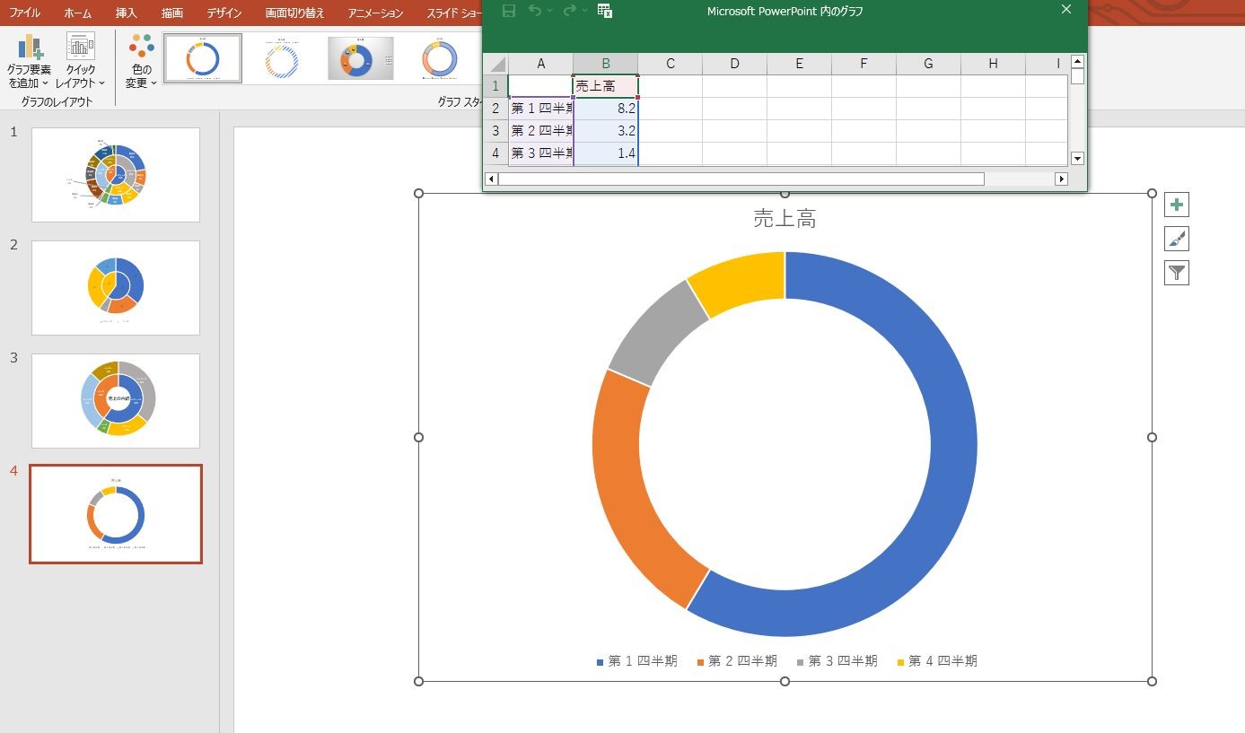Open the Chart Filters funnel button

1176,273
